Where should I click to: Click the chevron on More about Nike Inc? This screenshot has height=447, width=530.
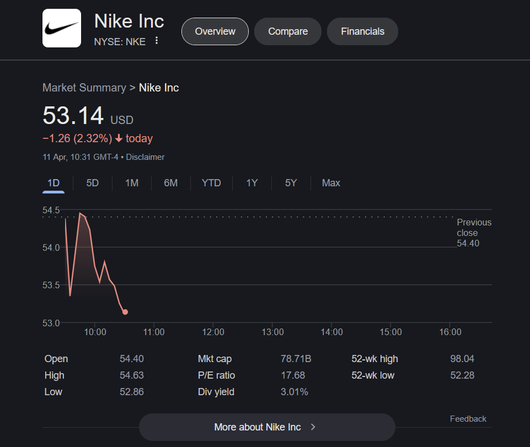click(313, 427)
